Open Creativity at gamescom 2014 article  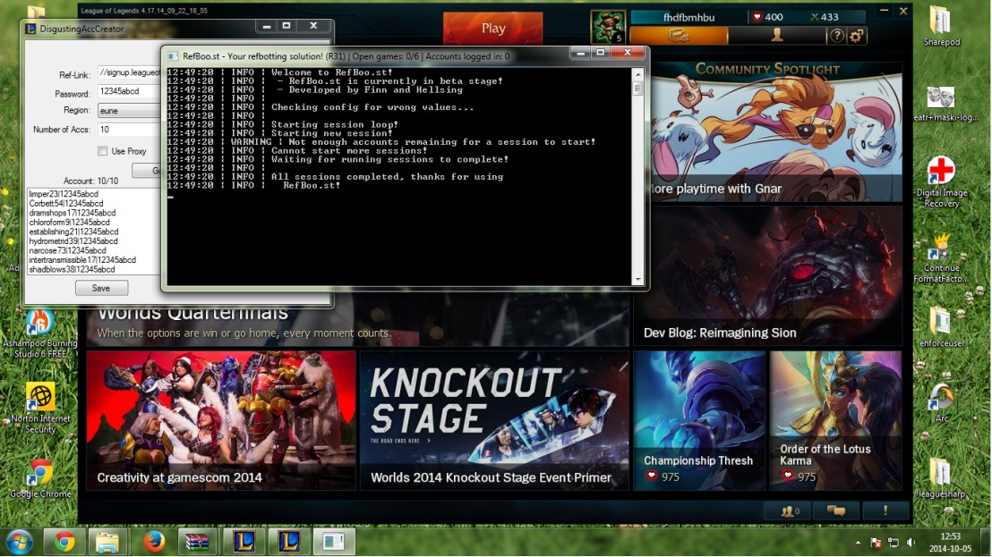tap(221, 420)
